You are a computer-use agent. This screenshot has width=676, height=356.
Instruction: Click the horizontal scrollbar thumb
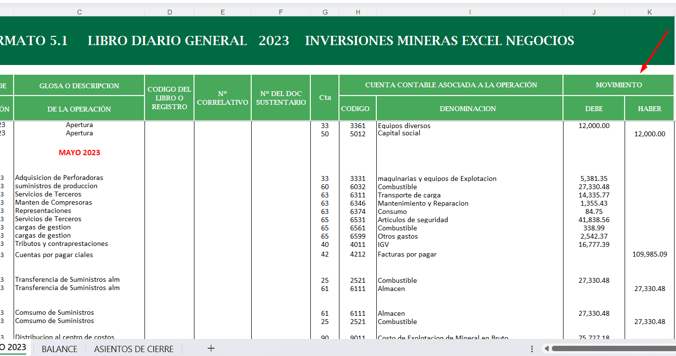[x=613, y=349]
